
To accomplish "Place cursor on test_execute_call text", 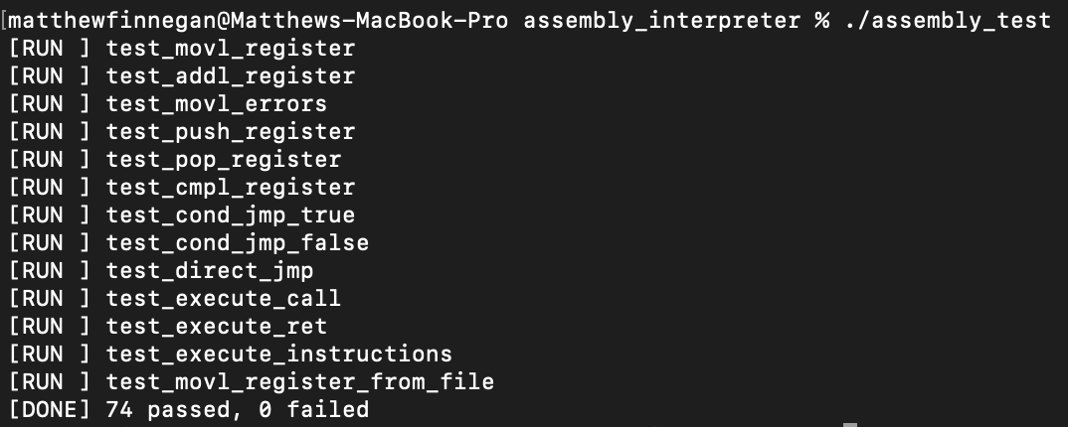I will pos(223,298).
